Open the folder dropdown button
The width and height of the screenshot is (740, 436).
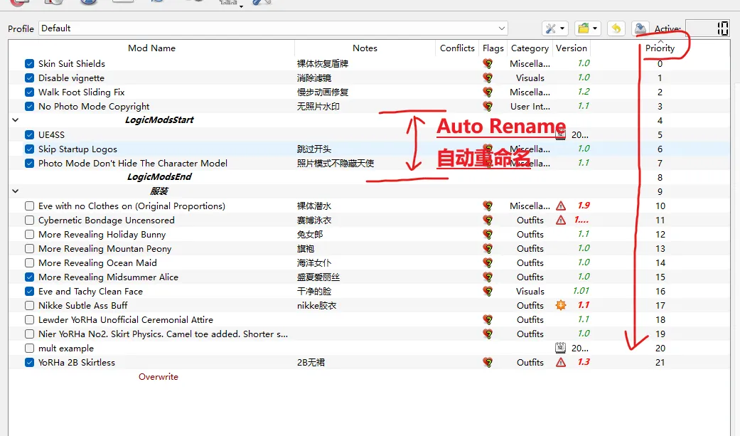(587, 28)
